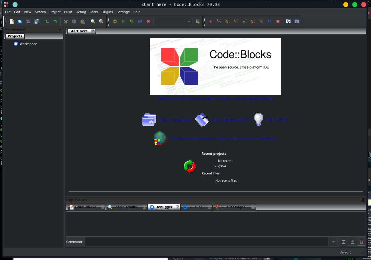Click the debugger Command input field
This screenshot has width=371, height=260.
[x=206, y=242]
